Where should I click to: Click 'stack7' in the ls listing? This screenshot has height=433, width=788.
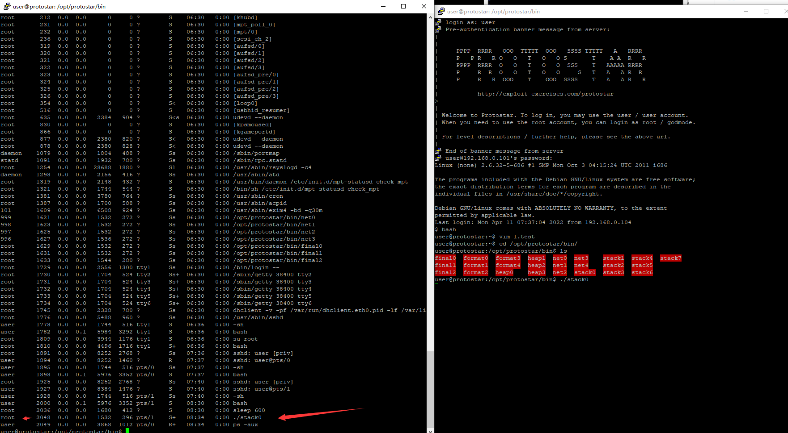coord(671,258)
